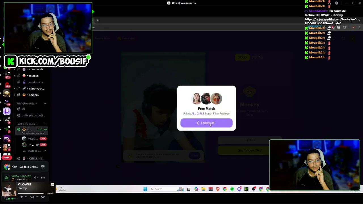Open File Explorer from the taskbar
The image size is (363, 204).
[x=203, y=189]
